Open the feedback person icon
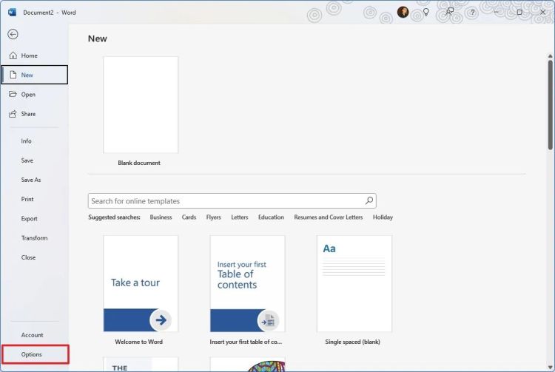 [449, 12]
